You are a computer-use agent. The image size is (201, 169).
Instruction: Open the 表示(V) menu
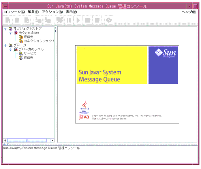pyautogui.click(x=71, y=12)
